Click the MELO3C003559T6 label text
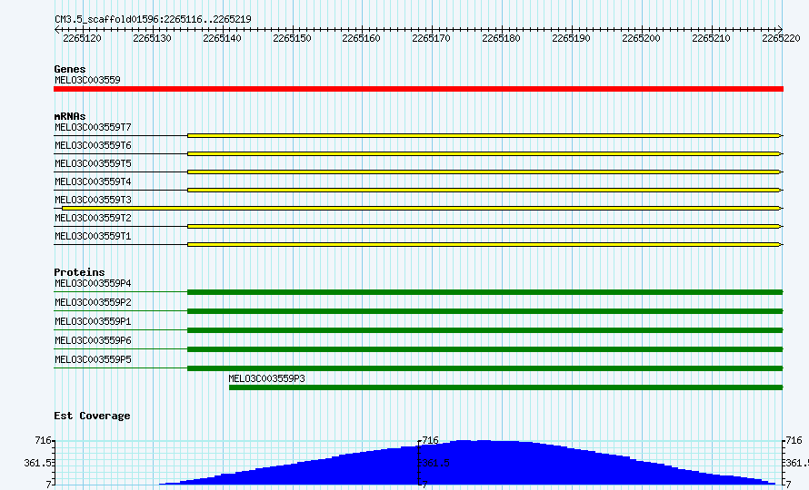Screen dimensions: 809x490 click(x=93, y=145)
